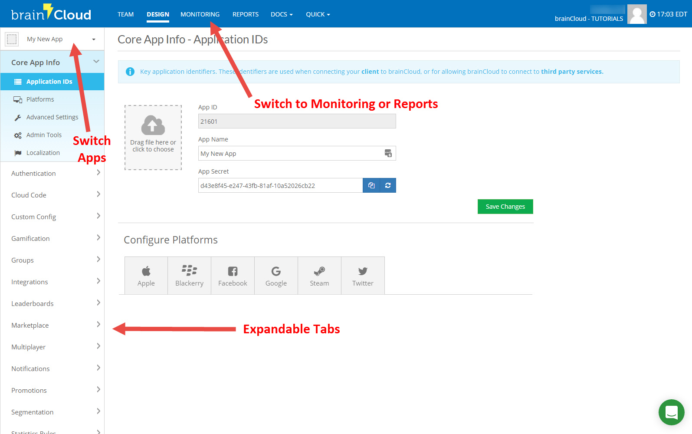Select the Apple platform icon
This screenshot has width=692, height=434.
click(146, 276)
